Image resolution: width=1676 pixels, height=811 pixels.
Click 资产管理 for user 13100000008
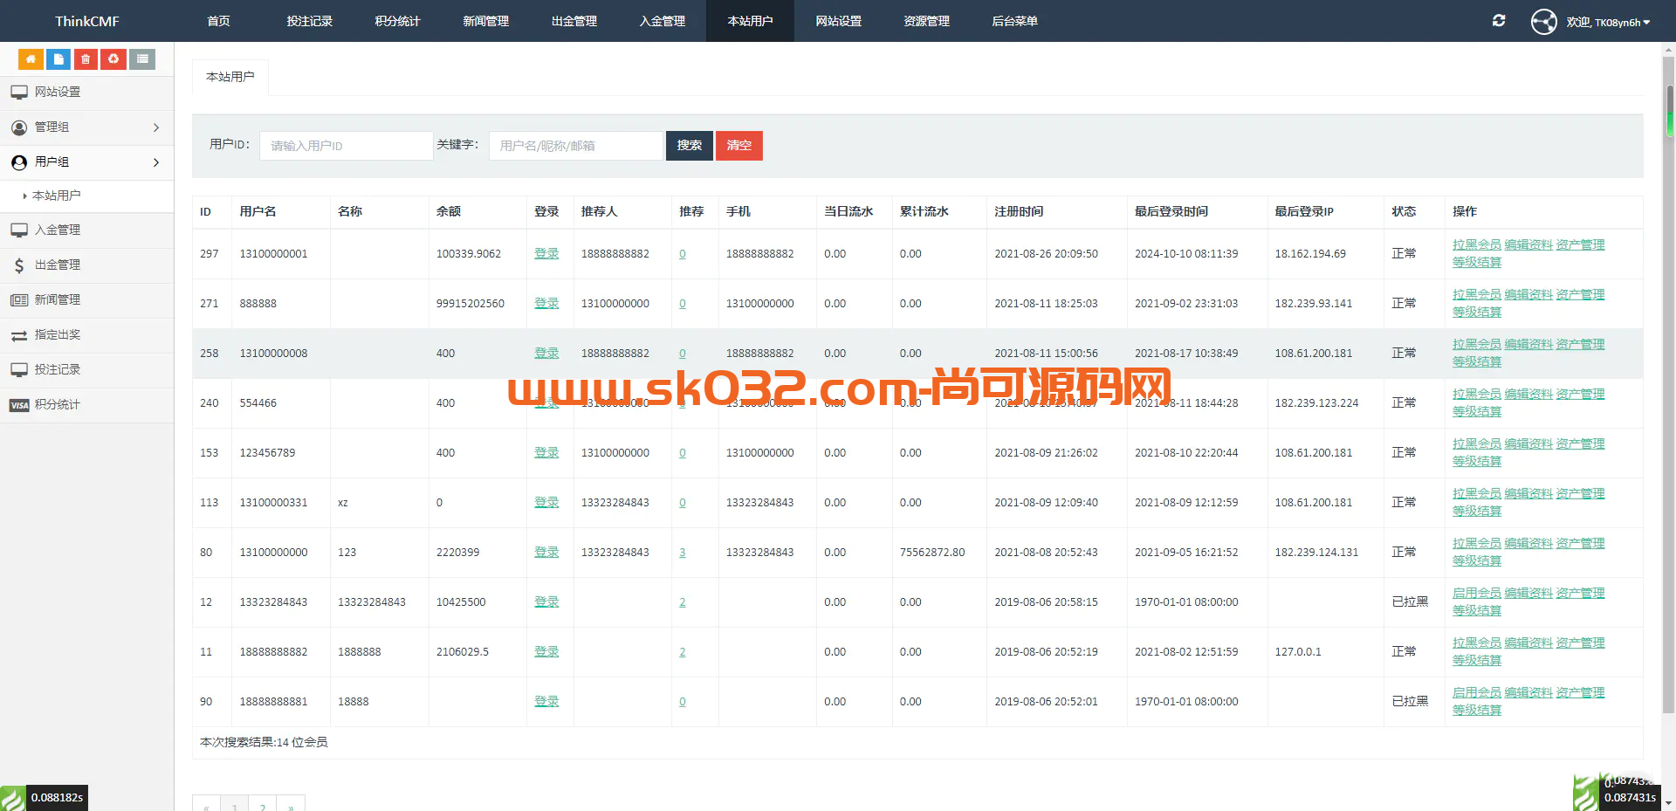point(1580,345)
